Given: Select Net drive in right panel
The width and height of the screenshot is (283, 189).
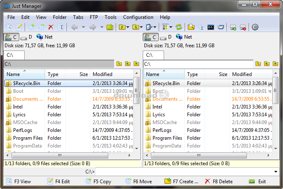Looking at the screenshot, I should [184, 37].
